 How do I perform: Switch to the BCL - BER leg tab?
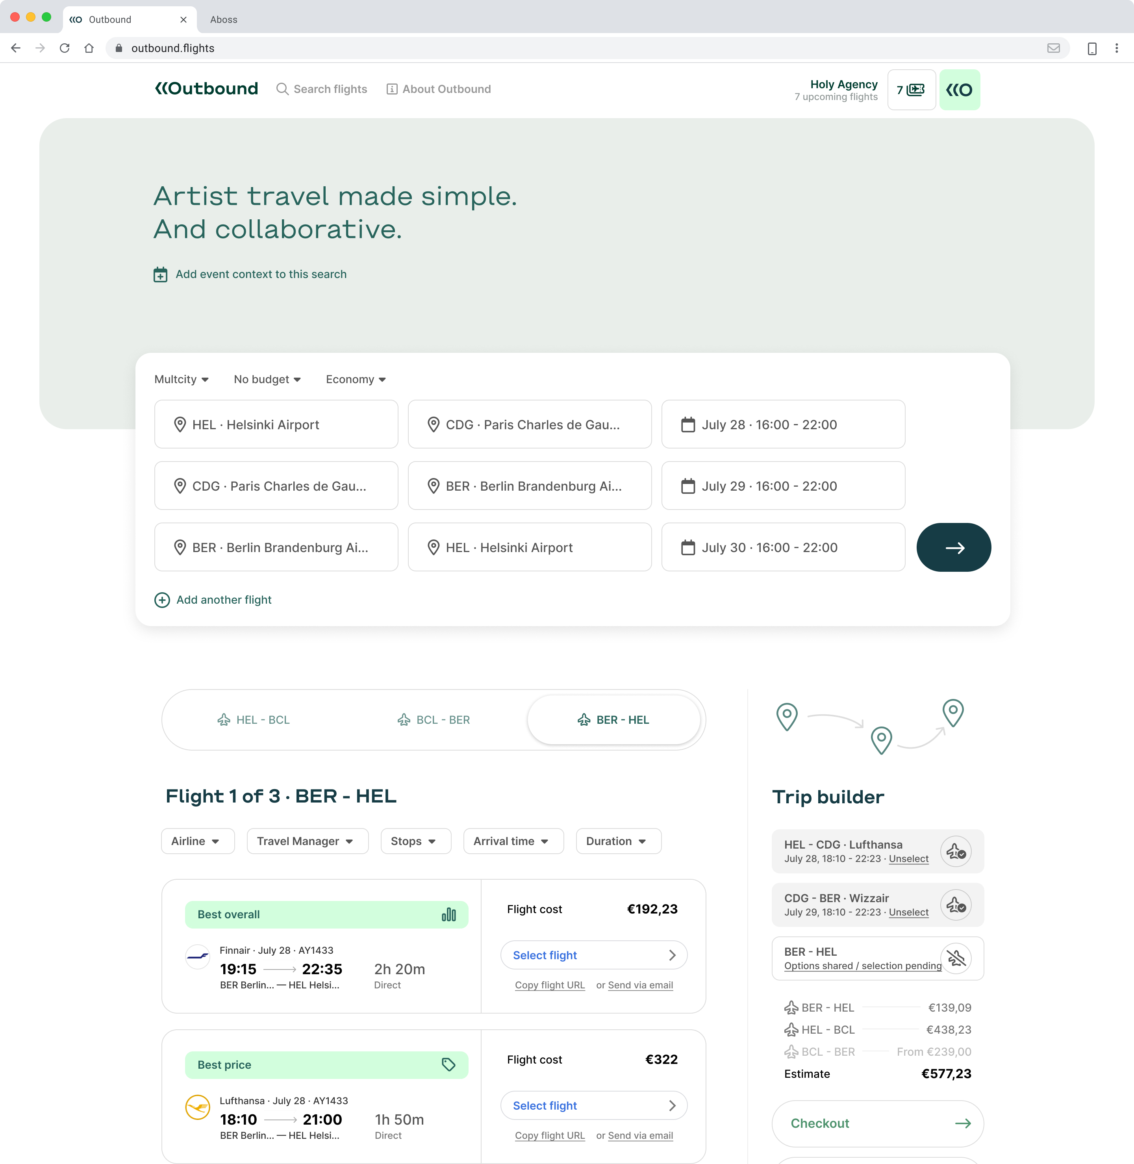coord(434,719)
